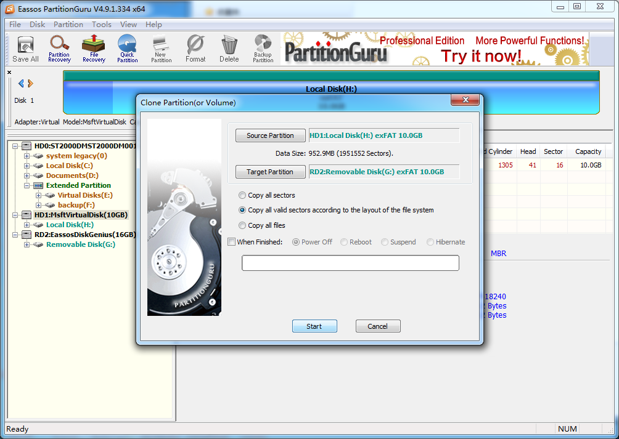Screen dimensions: 619x439
Task: Close the Clone Partition dialog with X
Action: 465,100
